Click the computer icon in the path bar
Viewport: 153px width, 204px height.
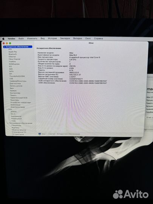pos(40,134)
